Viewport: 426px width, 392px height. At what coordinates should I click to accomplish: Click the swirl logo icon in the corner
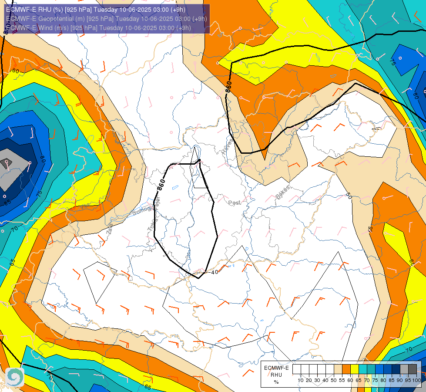pyautogui.click(x=15, y=377)
